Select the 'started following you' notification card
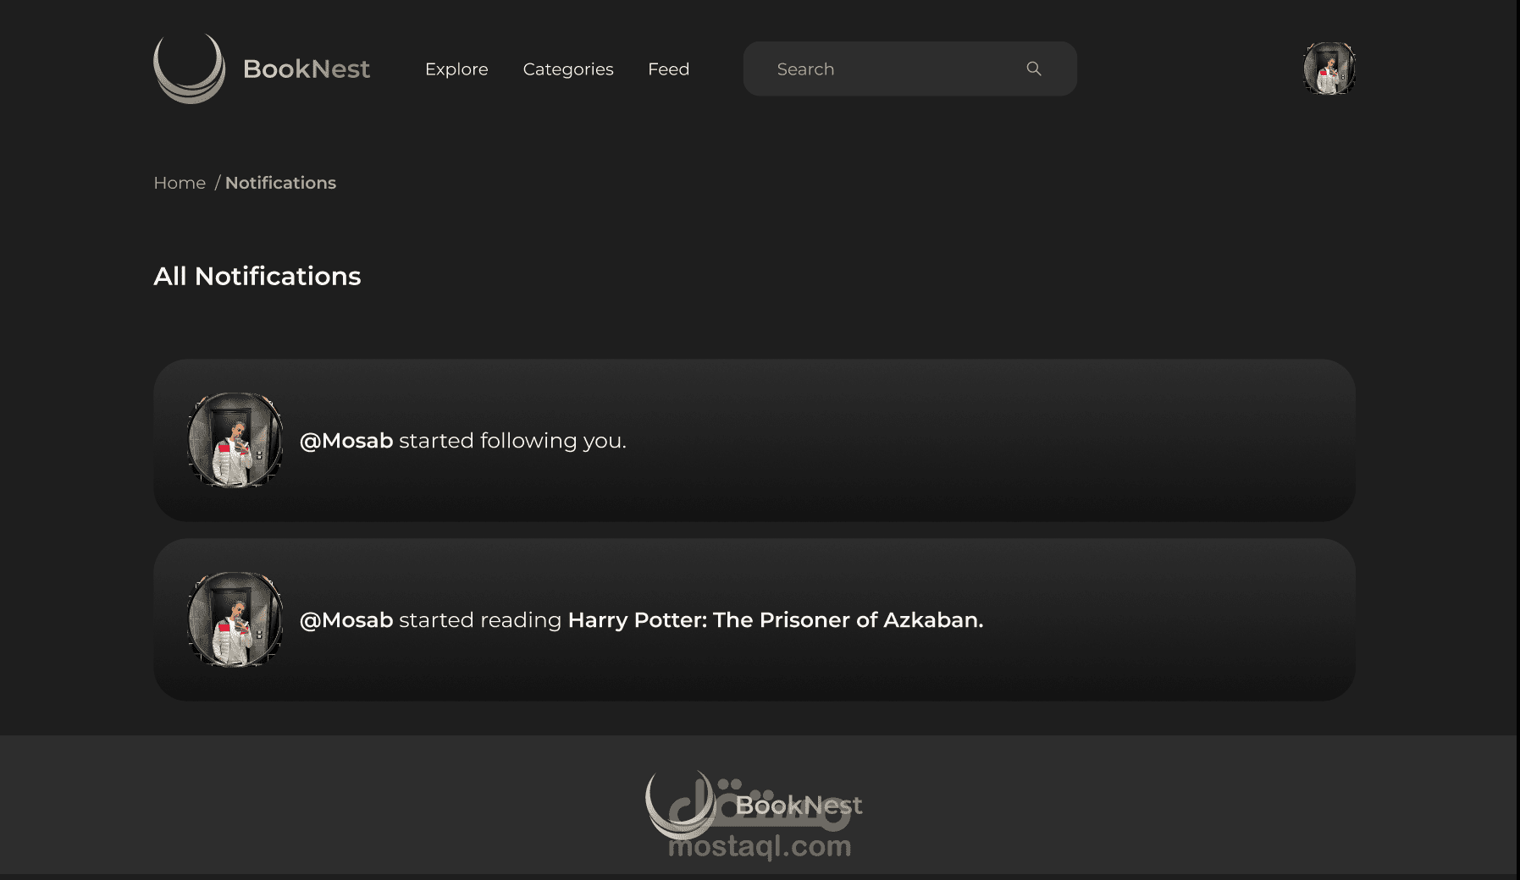The height and width of the screenshot is (880, 1520). coord(754,440)
